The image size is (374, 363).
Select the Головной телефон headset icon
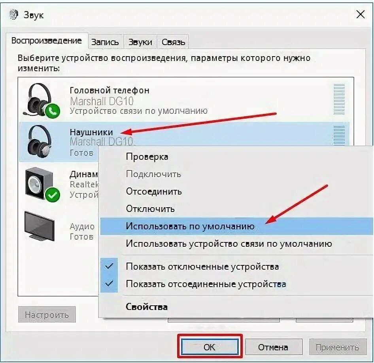pyautogui.click(x=41, y=100)
